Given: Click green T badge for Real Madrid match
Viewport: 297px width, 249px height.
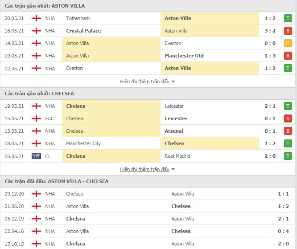Looking at the screenshot, I should coord(288,156).
